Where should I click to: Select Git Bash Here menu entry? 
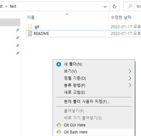click(x=94, y=132)
